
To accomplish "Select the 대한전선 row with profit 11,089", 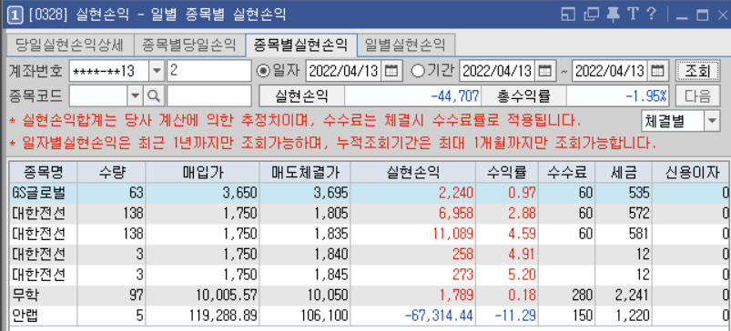I will click(370, 234).
